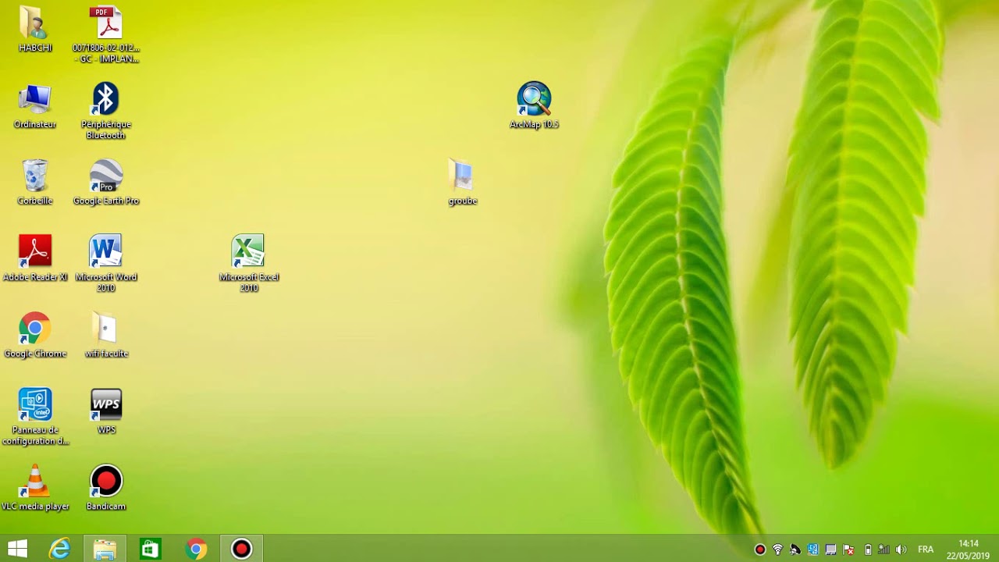Select the groube folder
Screen dimensions: 999x562
(x=462, y=183)
